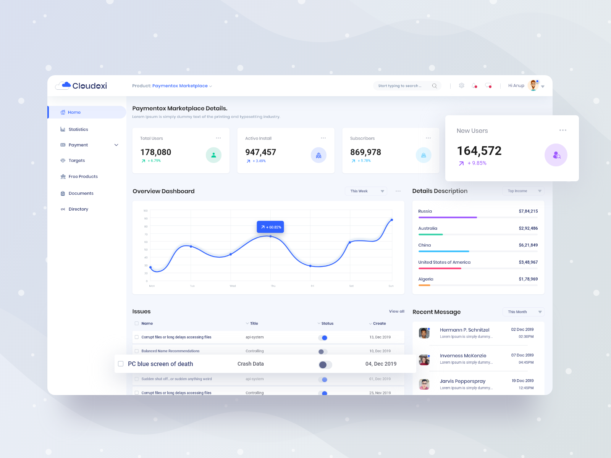Viewport: 611px width, 458px height.
Task: Select Free Products in the sidebar
Action: pyautogui.click(x=83, y=177)
